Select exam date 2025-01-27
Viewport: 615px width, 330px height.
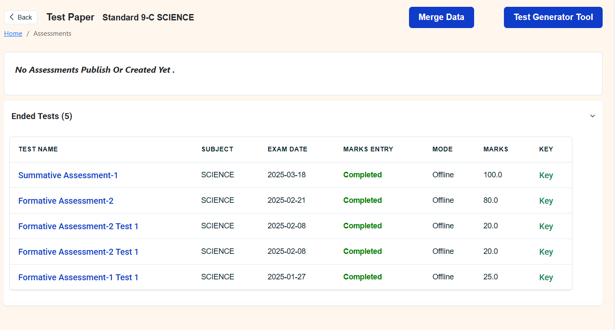[286, 277]
